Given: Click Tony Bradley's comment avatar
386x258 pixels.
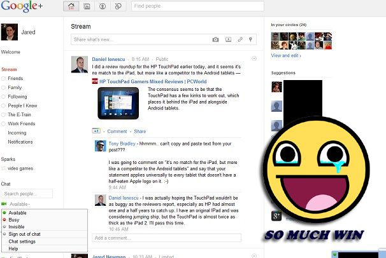Looking at the screenshot, I should [101, 146].
